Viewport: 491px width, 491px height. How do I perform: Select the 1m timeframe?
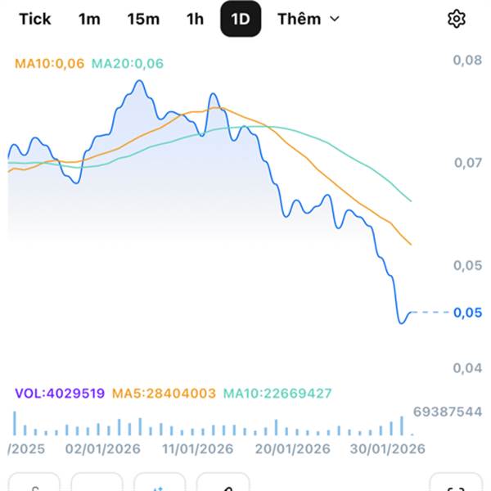click(89, 19)
